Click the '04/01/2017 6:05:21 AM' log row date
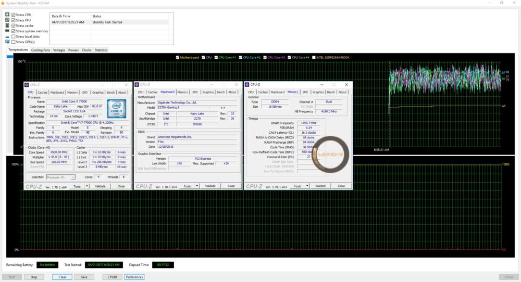Screen dimensions: 521x282 pos(68,22)
